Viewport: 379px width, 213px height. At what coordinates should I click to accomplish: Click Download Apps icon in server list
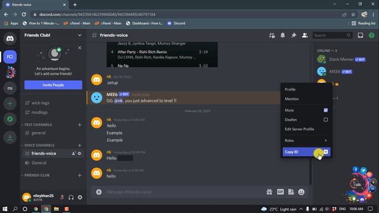10,137
